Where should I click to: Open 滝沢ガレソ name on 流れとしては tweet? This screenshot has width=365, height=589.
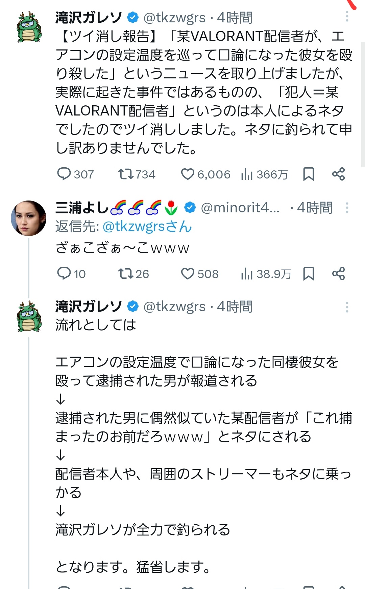coord(89,307)
